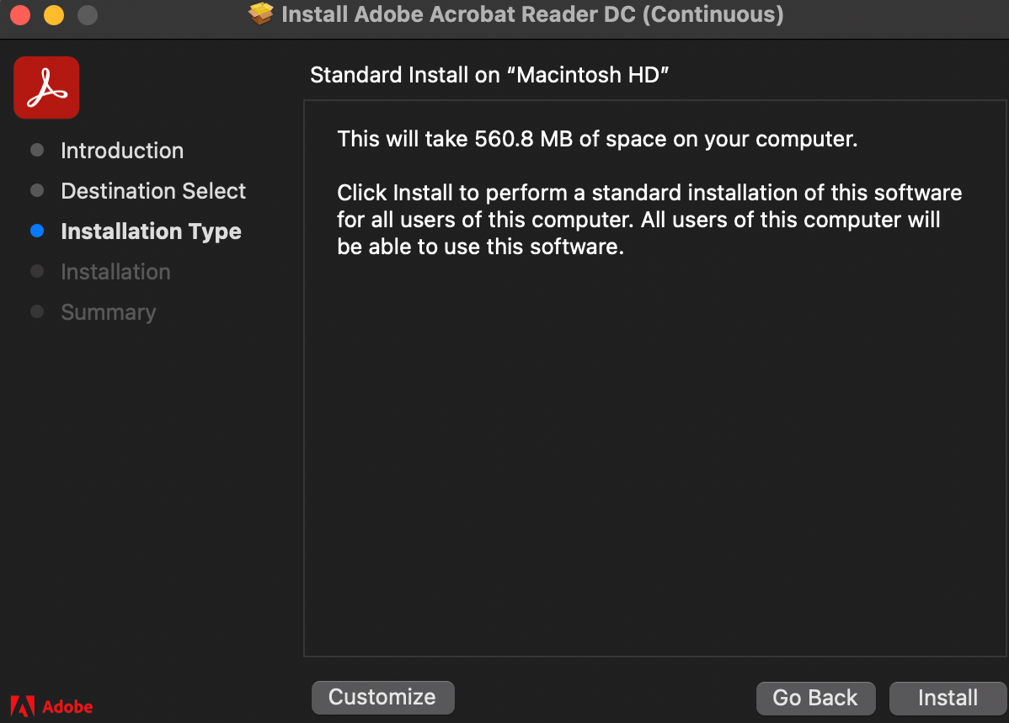Select the Introduction step in sidebar
Image resolution: width=1009 pixels, height=723 pixels.
(x=122, y=151)
